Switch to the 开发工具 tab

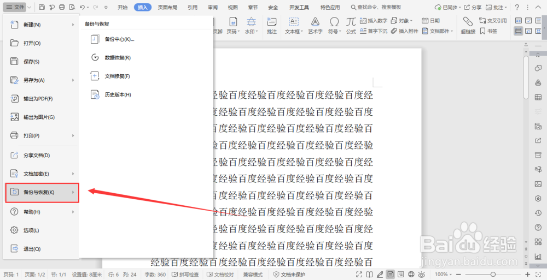click(299, 7)
